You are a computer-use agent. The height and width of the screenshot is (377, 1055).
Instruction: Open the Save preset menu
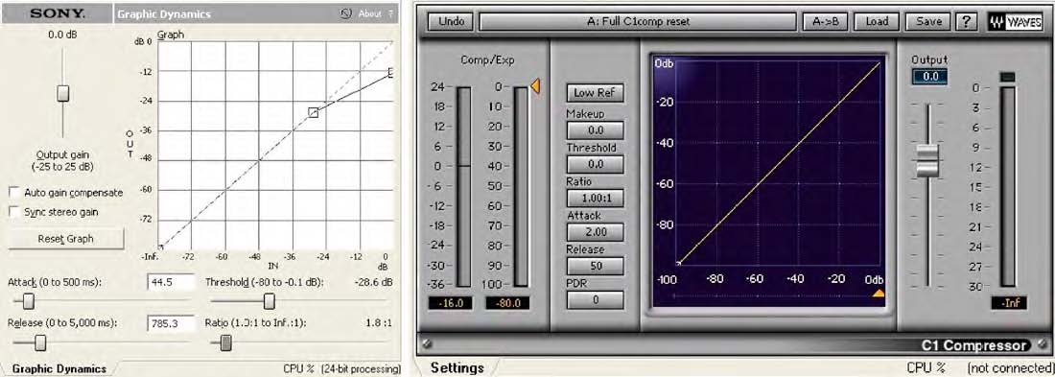(928, 21)
